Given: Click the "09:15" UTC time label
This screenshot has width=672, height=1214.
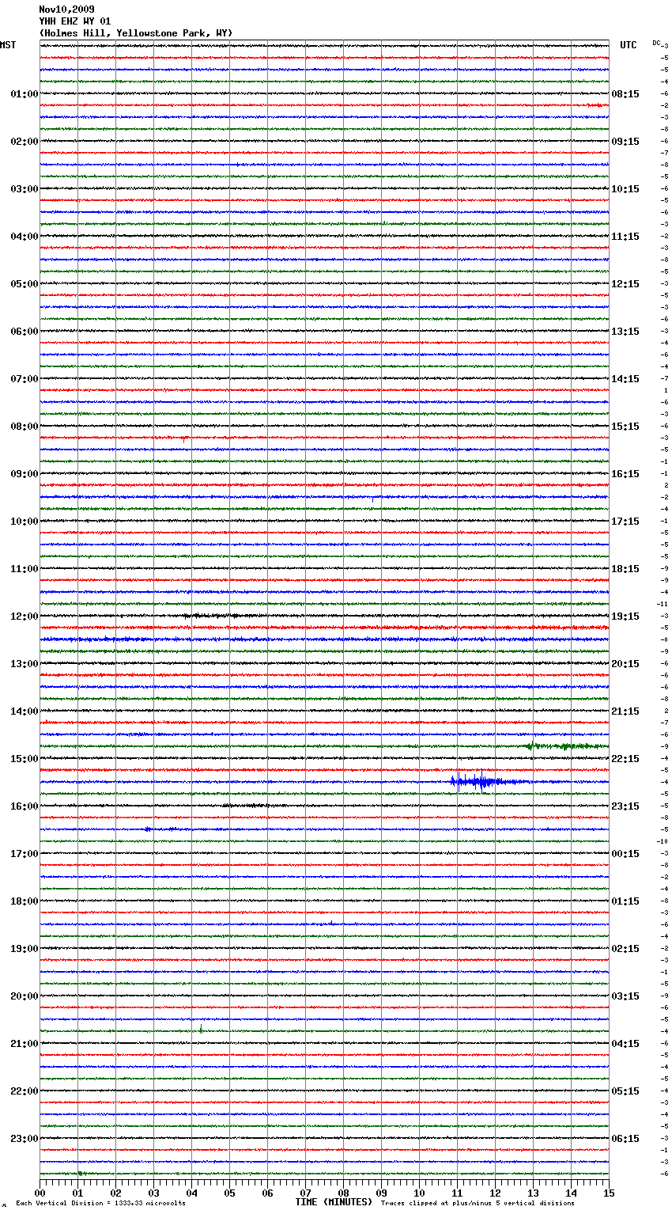Looking at the screenshot, I should pos(625,142).
